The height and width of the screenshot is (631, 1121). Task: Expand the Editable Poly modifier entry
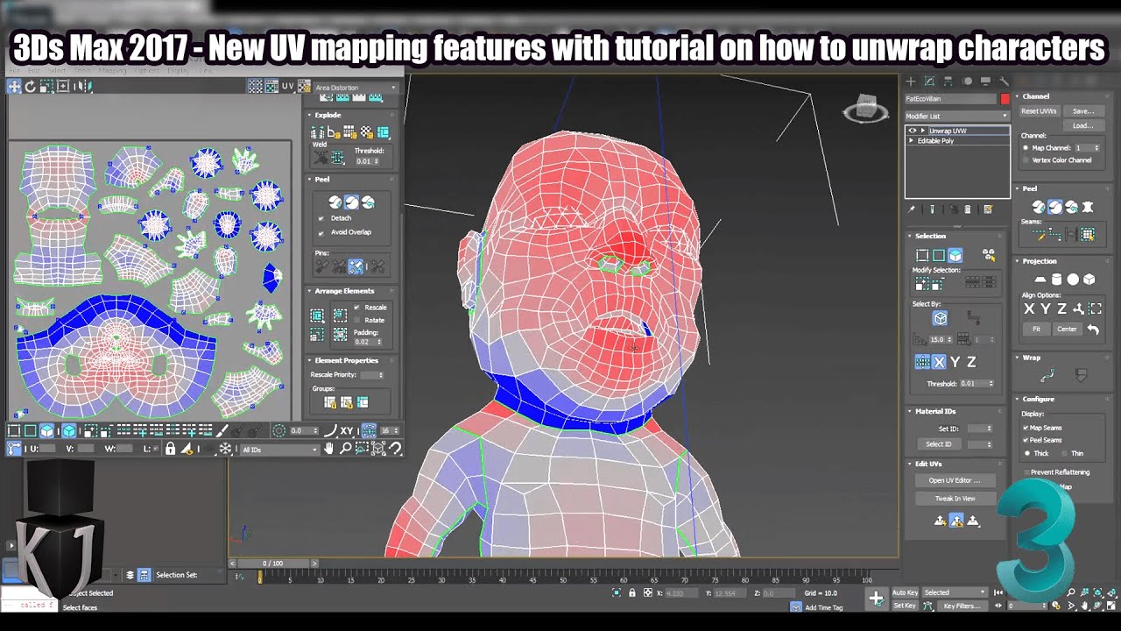912,141
